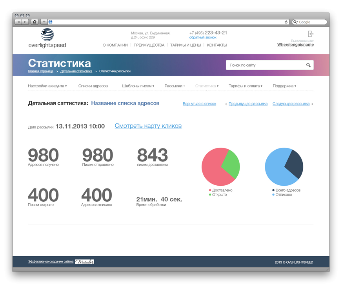Click the '+7 (495) 223-43-21' phone number

(x=208, y=33)
